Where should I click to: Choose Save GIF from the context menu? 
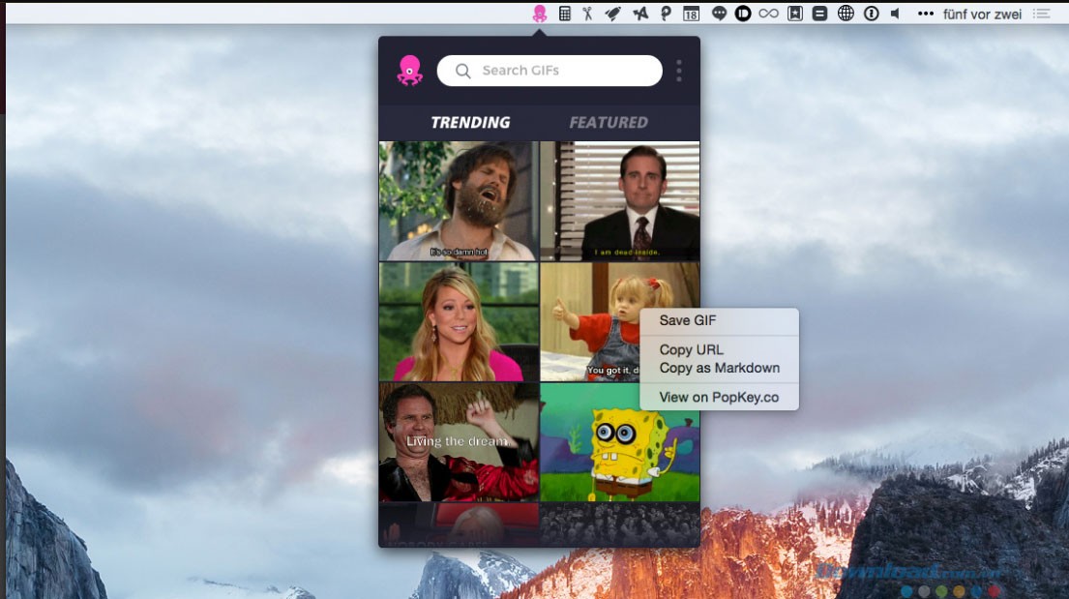(688, 320)
